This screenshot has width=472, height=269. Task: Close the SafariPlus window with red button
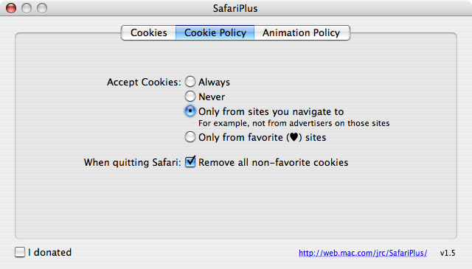pyautogui.click(x=11, y=8)
